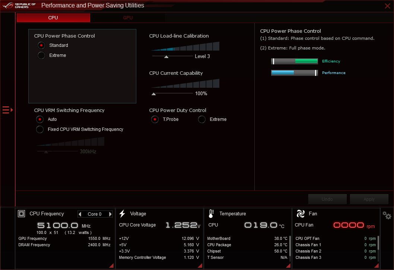This screenshot has height=270, width=394.
Task: Click the Chipset temperature row
Action: click(247, 251)
